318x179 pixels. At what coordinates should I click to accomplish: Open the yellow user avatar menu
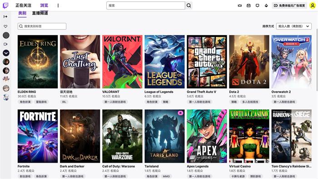[313, 5]
